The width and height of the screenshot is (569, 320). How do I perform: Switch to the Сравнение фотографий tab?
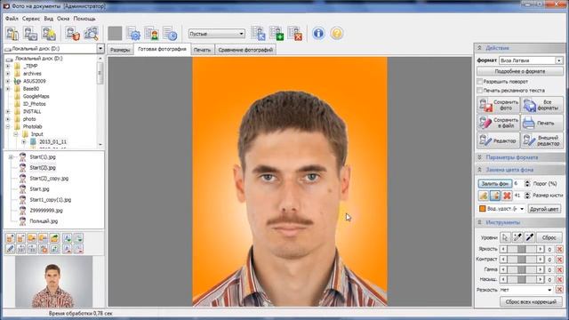pos(245,50)
